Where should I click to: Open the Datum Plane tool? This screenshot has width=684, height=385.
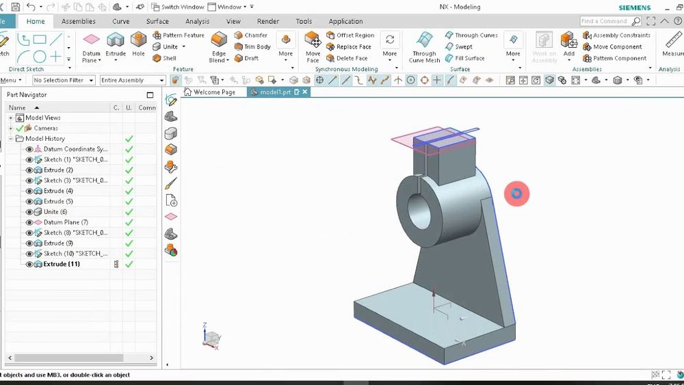[x=91, y=47]
